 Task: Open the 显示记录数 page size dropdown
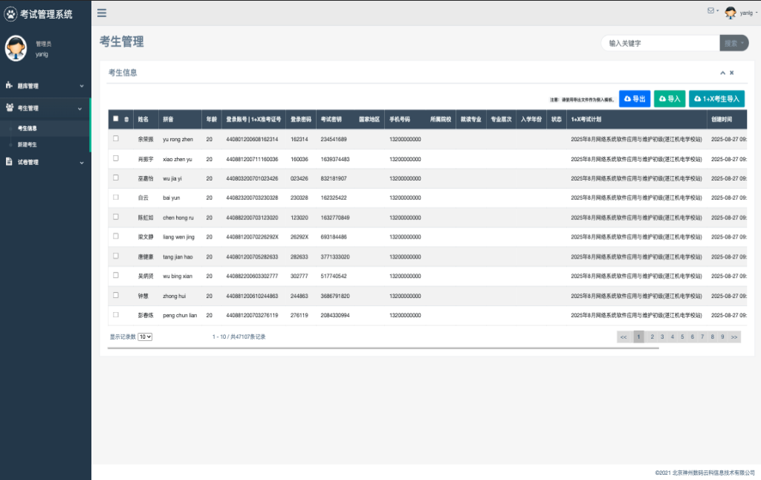pos(145,337)
